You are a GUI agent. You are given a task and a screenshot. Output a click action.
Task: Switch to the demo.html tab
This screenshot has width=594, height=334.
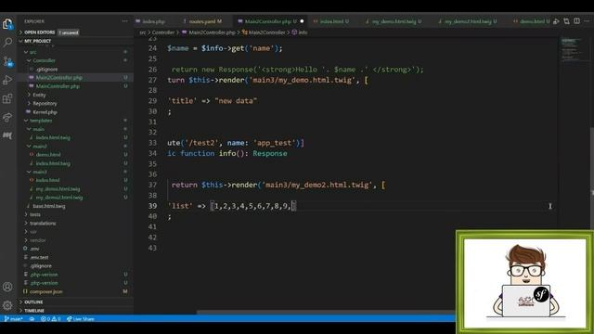click(532, 21)
